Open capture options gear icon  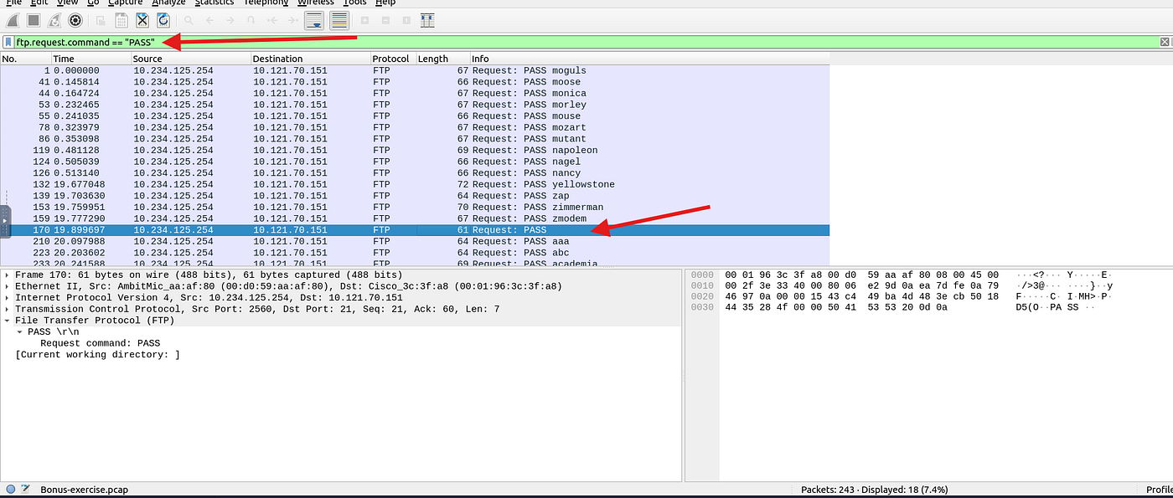click(x=75, y=19)
